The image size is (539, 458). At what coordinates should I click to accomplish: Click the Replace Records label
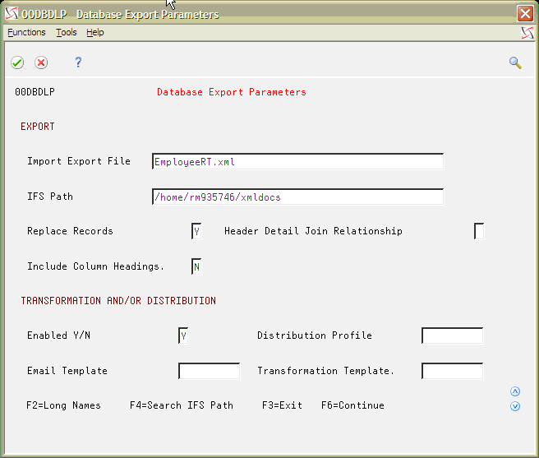70,231
